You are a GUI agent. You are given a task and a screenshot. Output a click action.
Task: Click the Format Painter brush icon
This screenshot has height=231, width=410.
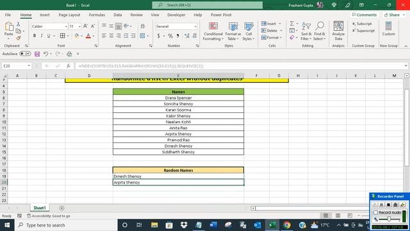[x=19, y=38]
